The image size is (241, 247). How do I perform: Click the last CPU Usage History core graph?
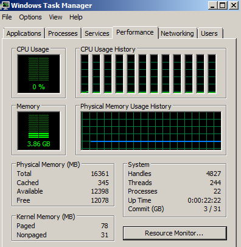(x=212, y=74)
